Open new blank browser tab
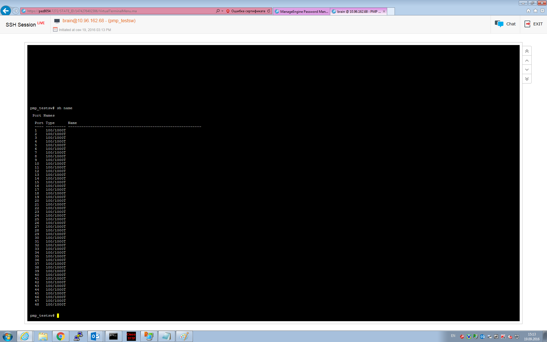The width and height of the screenshot is (547, 342). click(x=391, y=11)
